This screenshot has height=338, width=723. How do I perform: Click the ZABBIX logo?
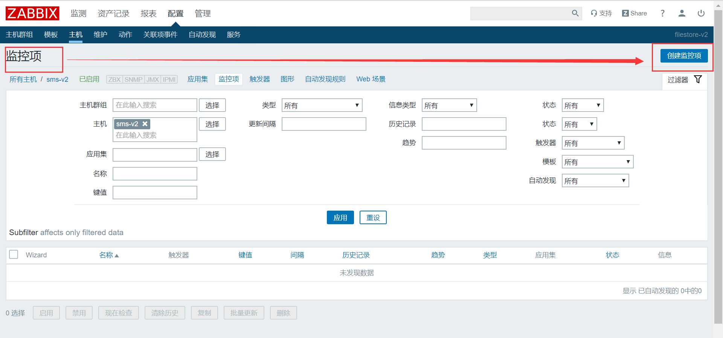[x=32, y=13]
